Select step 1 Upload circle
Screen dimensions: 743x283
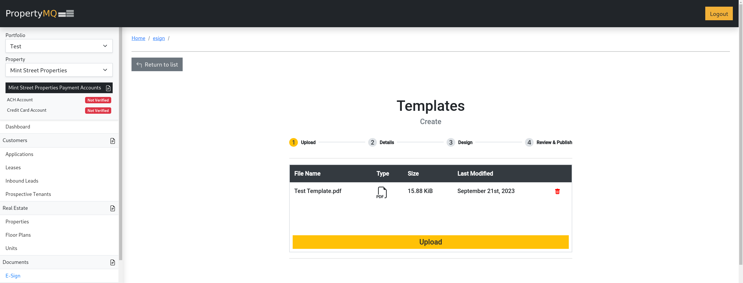click(x=293, y=142)
